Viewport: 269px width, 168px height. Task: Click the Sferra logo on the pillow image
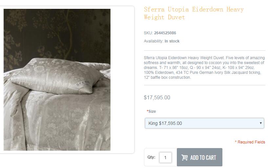83,83
